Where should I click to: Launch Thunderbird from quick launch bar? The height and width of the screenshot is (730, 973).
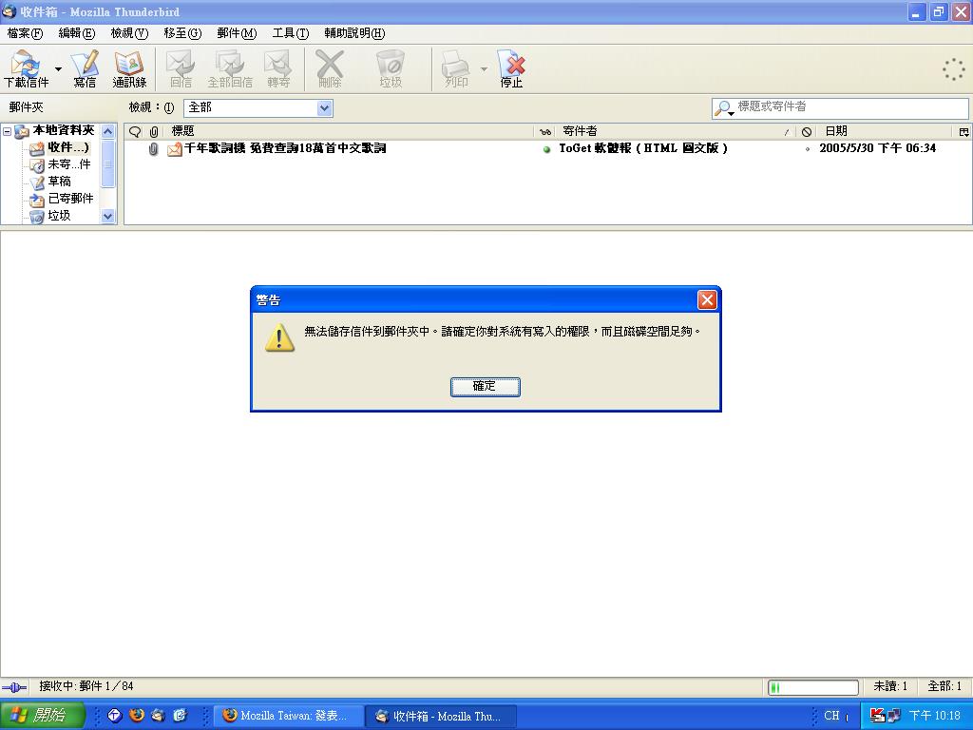tap(159, 715)
